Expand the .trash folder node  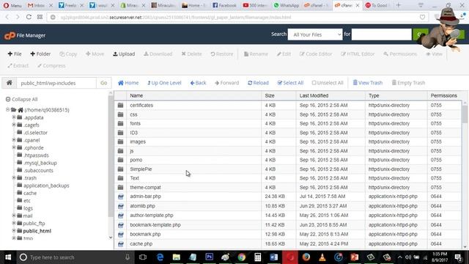14,177
